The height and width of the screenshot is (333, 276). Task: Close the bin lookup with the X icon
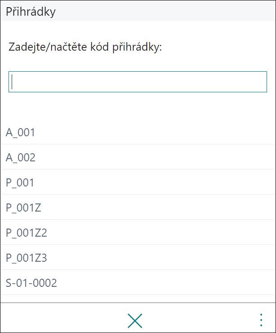point(135,321)
